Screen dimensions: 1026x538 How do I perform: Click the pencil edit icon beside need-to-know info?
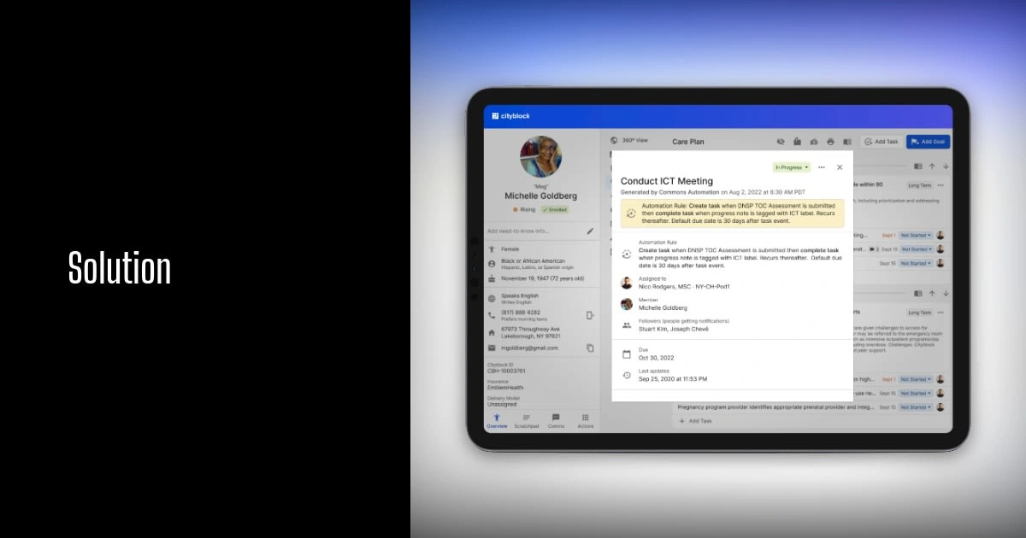point(590,231)
